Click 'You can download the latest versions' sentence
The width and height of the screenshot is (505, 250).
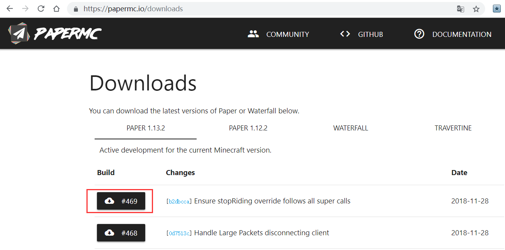click(x=194, y=111)
